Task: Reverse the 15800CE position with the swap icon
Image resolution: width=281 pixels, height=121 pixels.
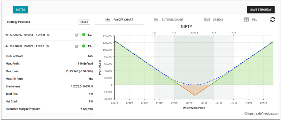Action: 89,35
